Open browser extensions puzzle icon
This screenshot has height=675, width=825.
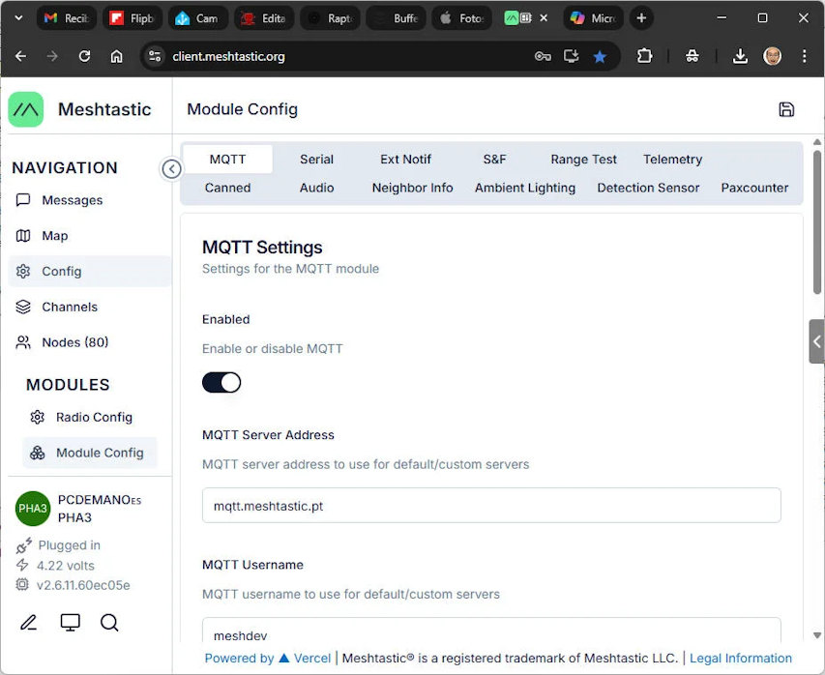[644, 56]
